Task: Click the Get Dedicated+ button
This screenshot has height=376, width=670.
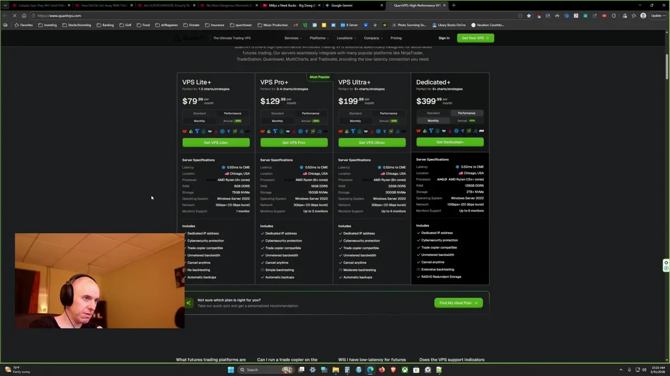Action: (x=450, y=142)
